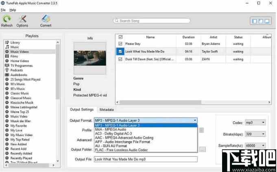Viewport: 277px width, 172px height.
Task: Click the playlists vertical scrollbar thumb
Action: pyautogui.click(x=58, y=72)
